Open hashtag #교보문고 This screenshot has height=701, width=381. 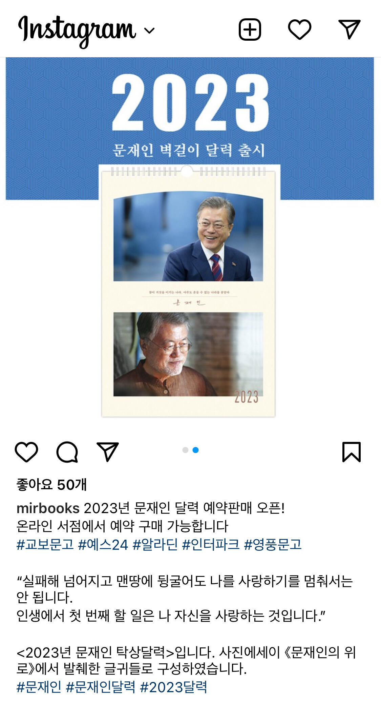coord(45,544)
